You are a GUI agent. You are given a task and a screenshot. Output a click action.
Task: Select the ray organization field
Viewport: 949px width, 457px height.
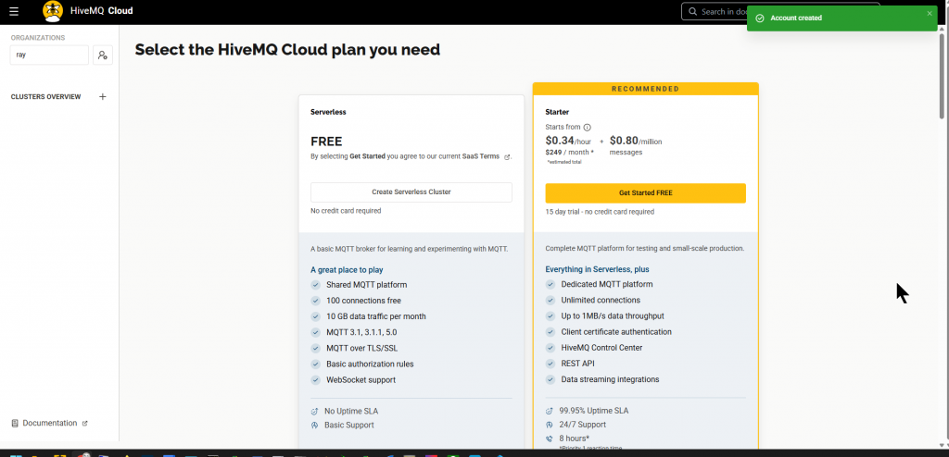pos(50,56)
